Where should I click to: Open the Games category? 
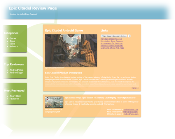pos(13,38)
